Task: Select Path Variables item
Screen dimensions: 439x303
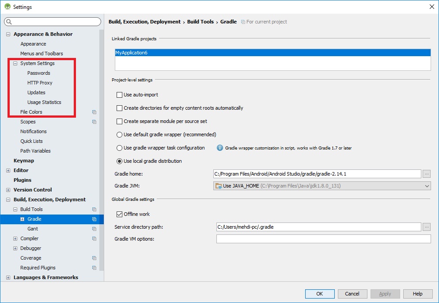Action: (x=35, y=151)
